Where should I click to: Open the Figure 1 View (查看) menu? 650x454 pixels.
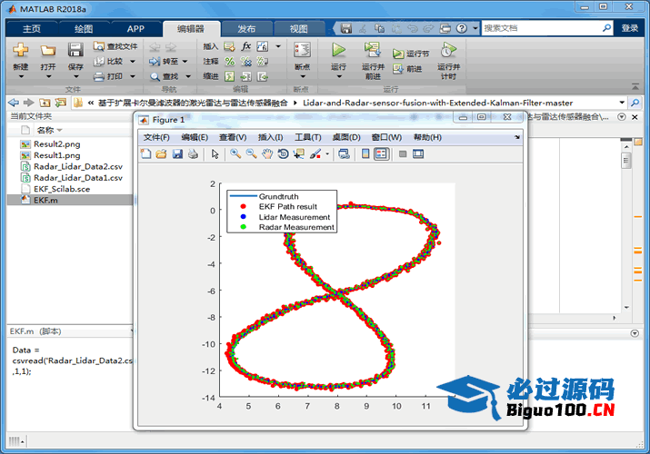pyautogui.click(x=233, y=137)
